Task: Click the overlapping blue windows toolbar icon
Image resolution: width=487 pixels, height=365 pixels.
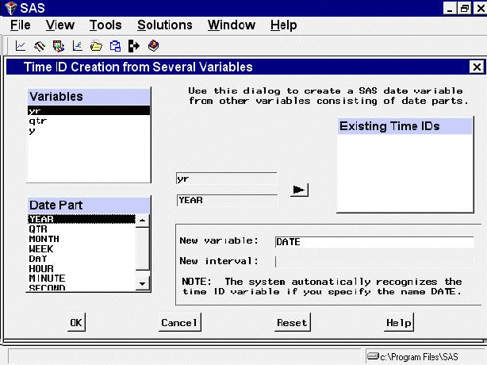Action: click(x=115, y=45)
